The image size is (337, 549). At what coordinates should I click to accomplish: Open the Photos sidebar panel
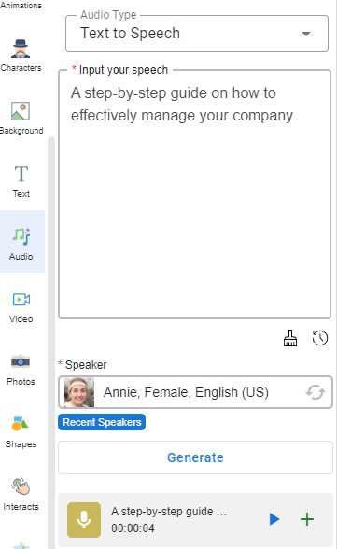pos(21,370)
